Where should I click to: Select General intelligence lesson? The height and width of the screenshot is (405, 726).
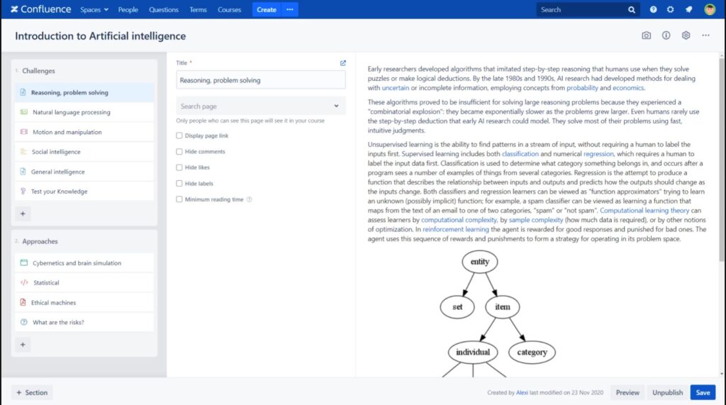coord(84,172)
